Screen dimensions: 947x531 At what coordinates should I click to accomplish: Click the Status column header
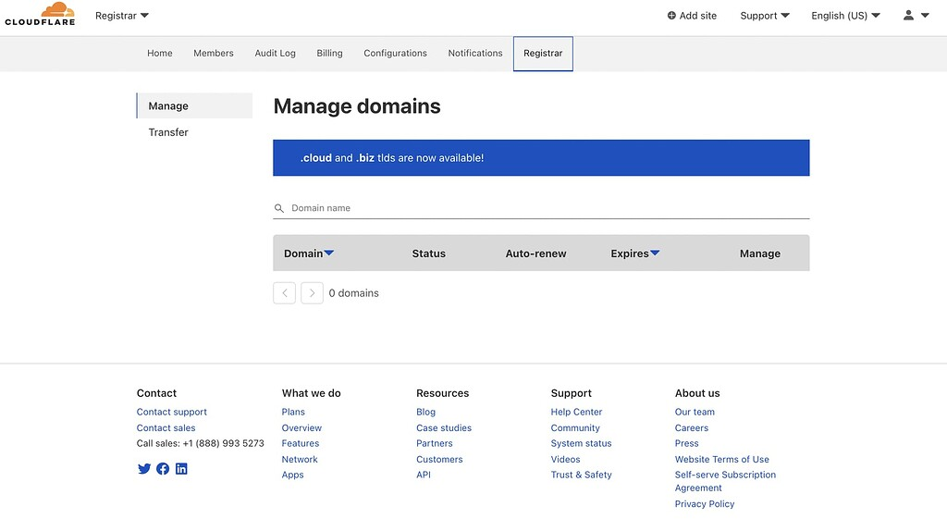429,253
